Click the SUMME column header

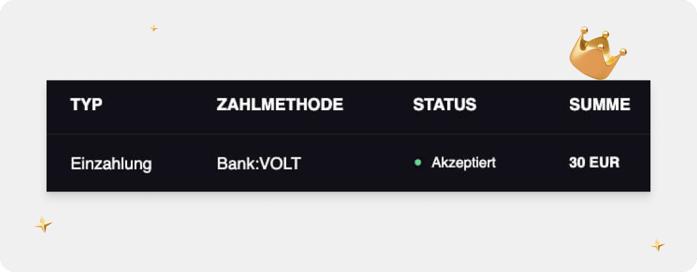[x=599, y=105]
